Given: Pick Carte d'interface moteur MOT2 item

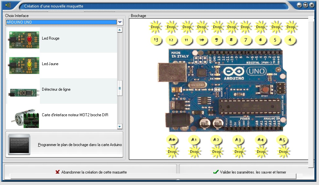Looking at the screenshot, I should (x=75, y=115).
